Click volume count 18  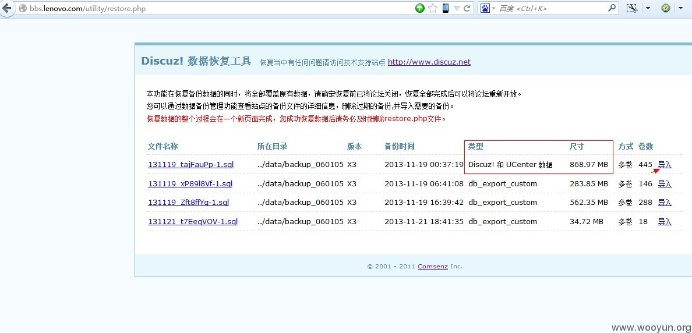pos(643,221)
